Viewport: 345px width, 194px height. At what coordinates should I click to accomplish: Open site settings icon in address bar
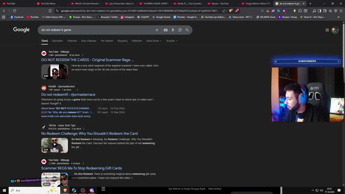(x=57, y=11)
